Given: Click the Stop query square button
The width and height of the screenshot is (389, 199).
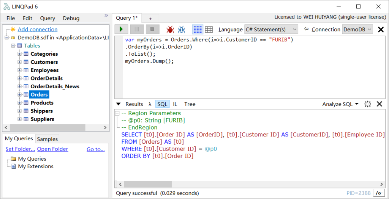Looking at the screenshot, I should tap(153, 29).
